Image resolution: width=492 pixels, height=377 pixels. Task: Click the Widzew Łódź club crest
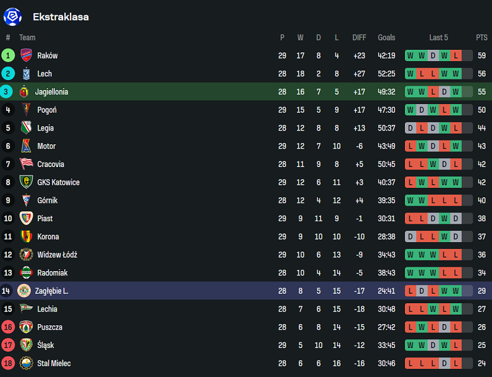point(26,255)
